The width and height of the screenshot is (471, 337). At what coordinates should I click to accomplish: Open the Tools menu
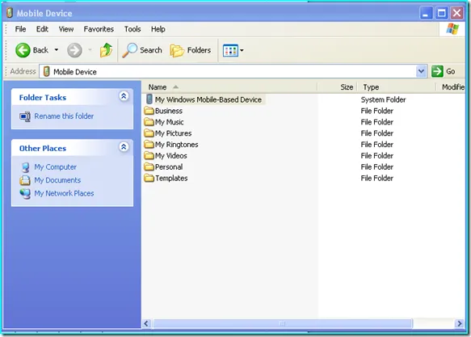click(x=132, y=29)
